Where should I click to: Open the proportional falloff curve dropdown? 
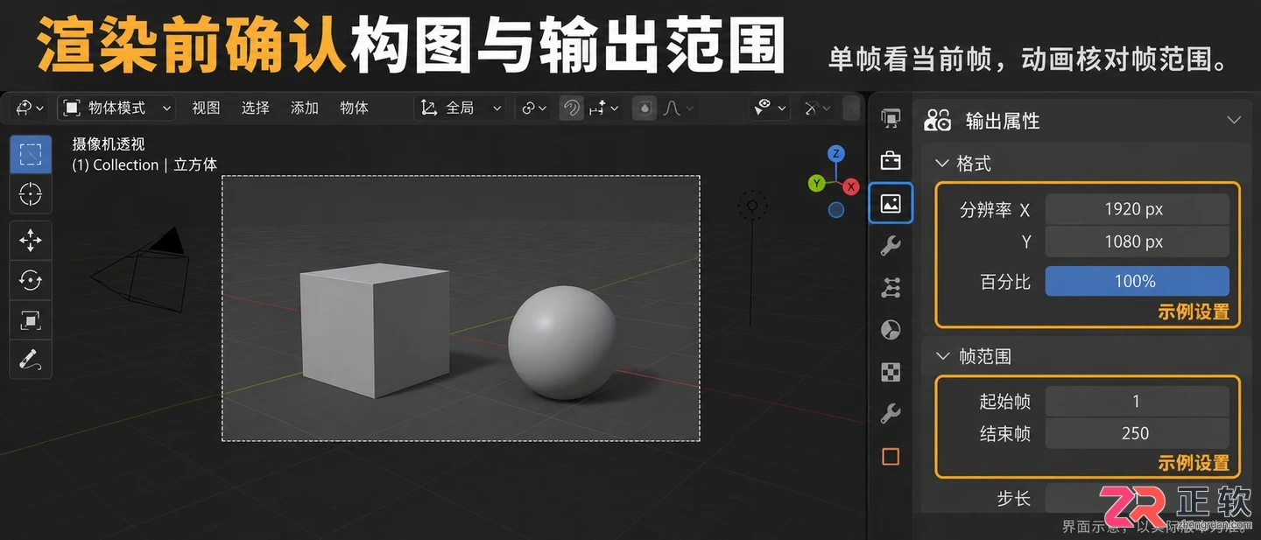(678, 109)
